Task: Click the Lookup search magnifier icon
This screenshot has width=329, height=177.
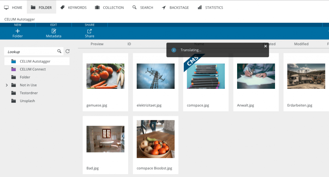Action: point(59,51)
